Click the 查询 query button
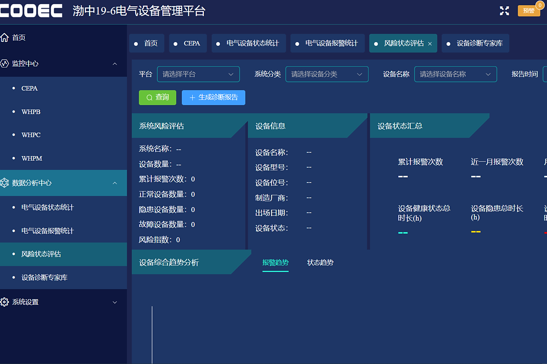This screenshot has height=364, width=547. 157,97
